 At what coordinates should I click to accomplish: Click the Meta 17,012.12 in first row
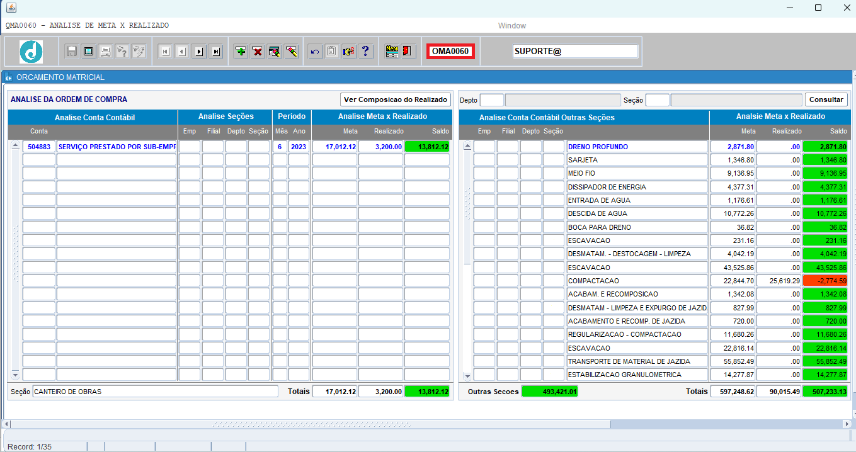334,147
